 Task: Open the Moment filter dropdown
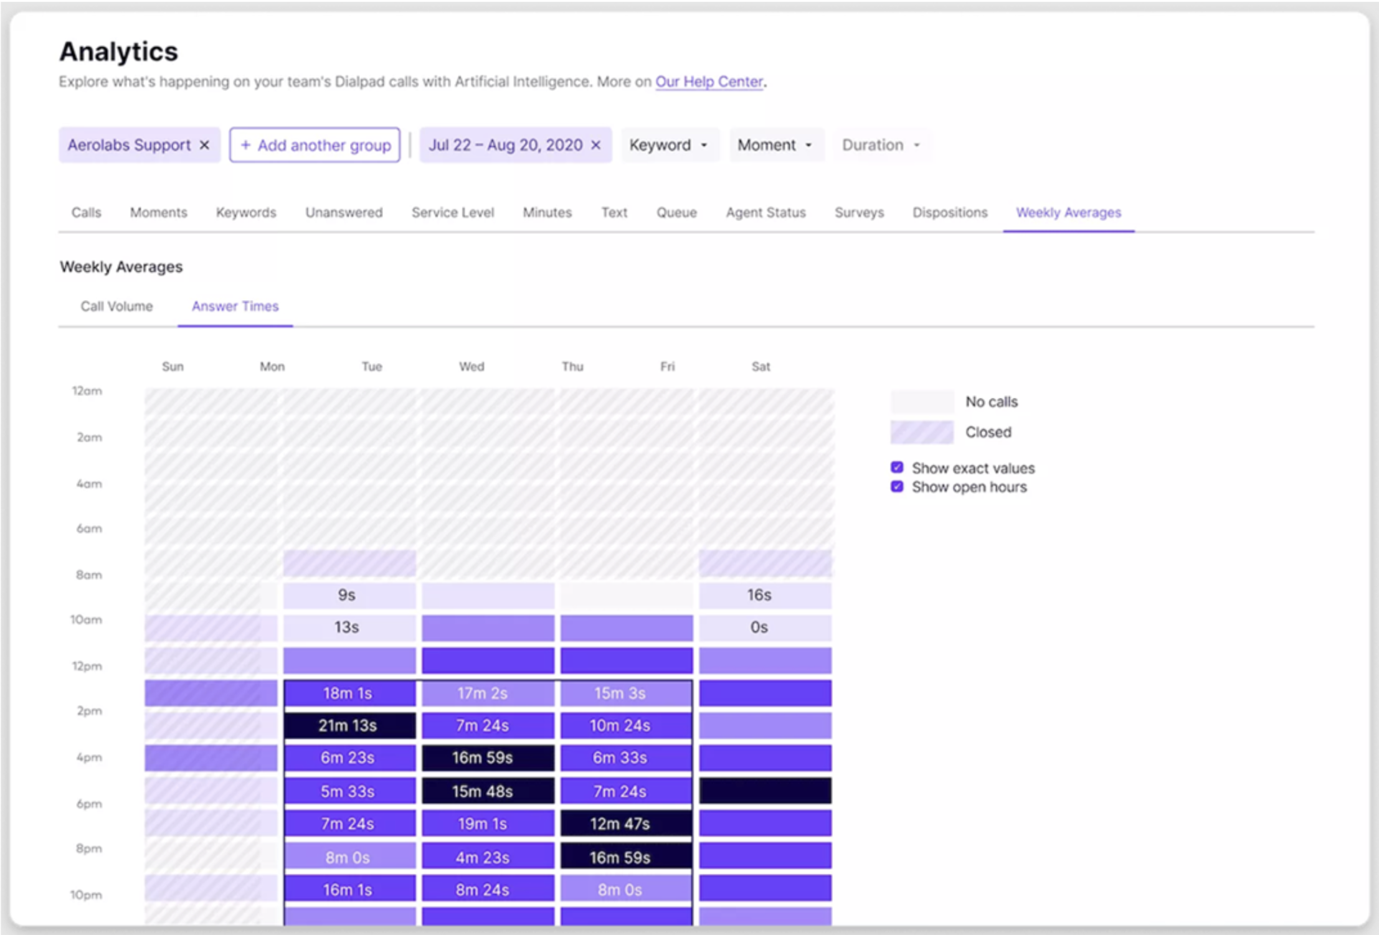tap(776, 144)
